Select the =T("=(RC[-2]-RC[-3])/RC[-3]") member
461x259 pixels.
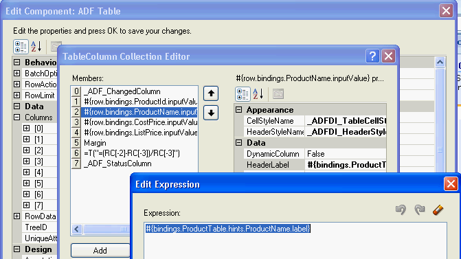pos(135,153)
